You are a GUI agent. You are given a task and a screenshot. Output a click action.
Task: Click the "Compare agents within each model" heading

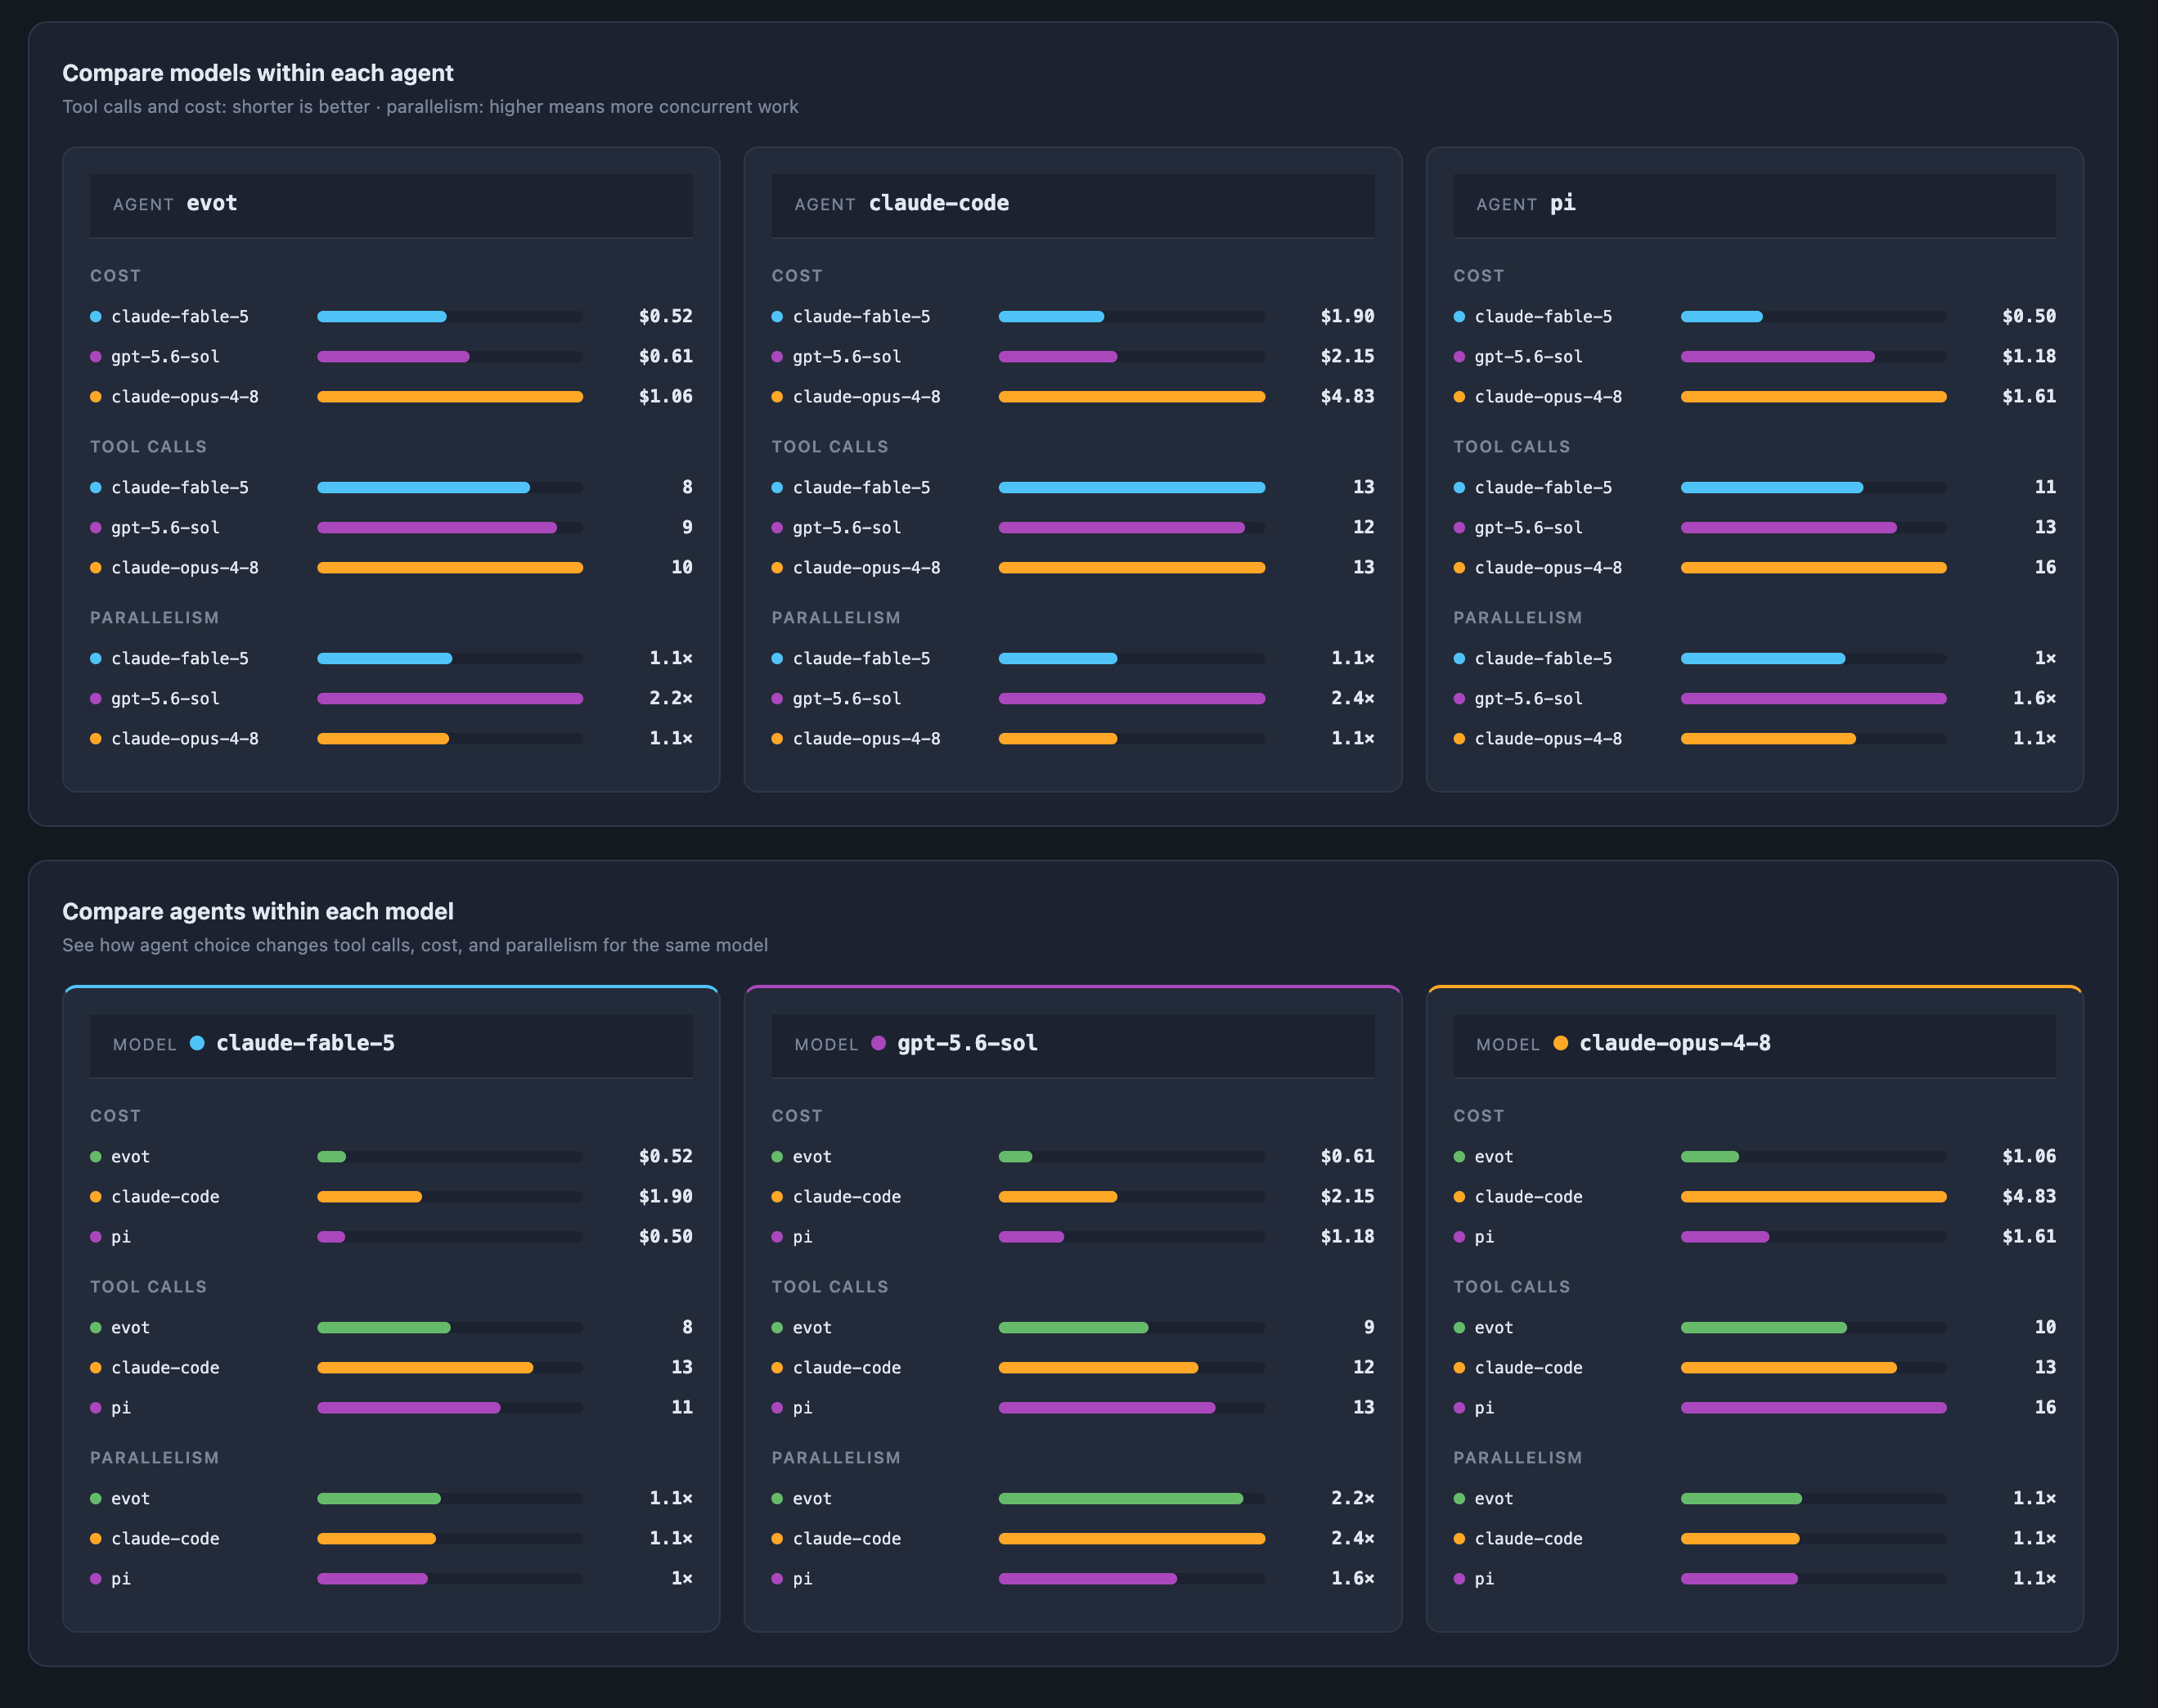click(257, 911)
